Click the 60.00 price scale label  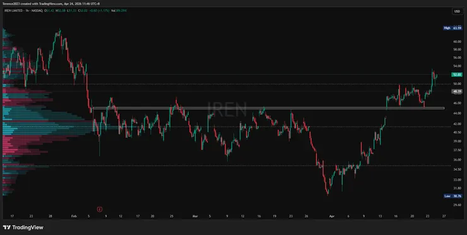point(457,42)
